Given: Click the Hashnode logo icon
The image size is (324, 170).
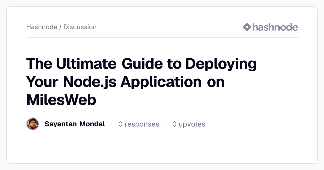Looking at the screenshot, I should pos(247,27).
